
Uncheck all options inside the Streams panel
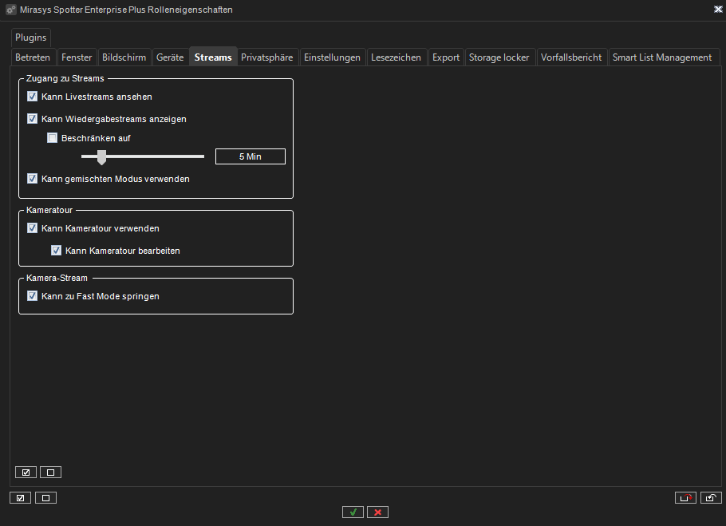click(x=50, y=472)
